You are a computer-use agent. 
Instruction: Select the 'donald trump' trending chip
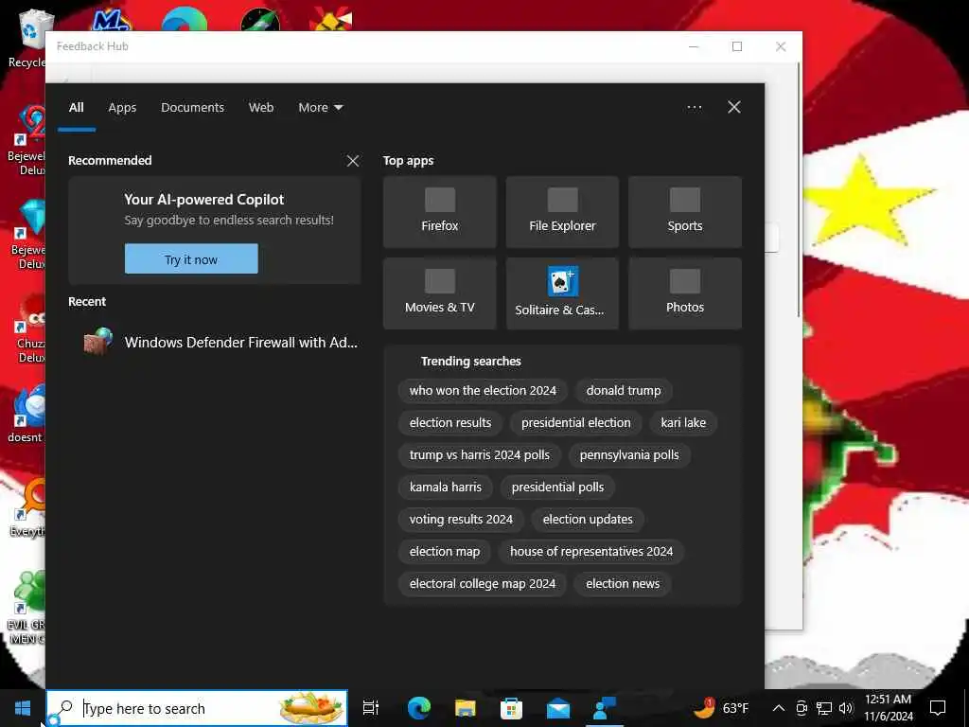623,391
